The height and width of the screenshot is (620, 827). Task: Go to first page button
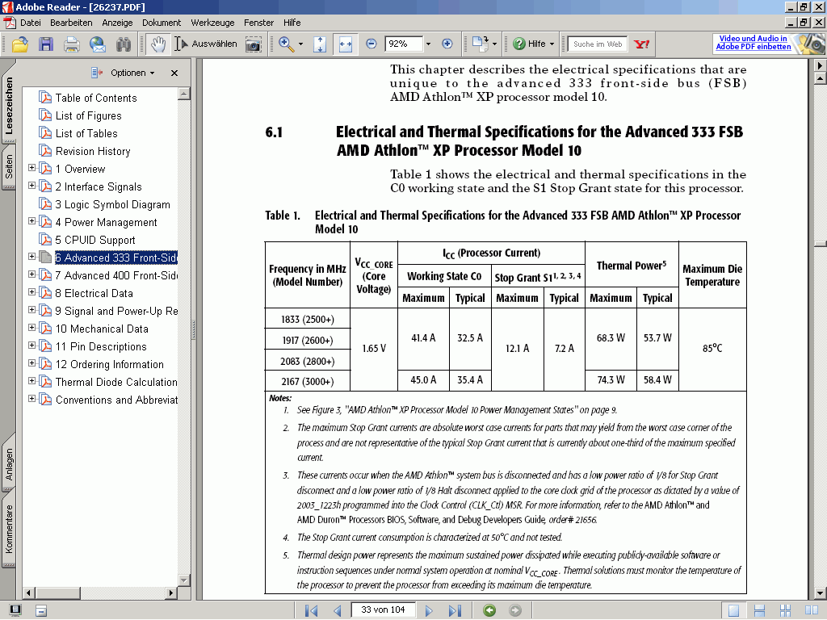coord(311,610)
